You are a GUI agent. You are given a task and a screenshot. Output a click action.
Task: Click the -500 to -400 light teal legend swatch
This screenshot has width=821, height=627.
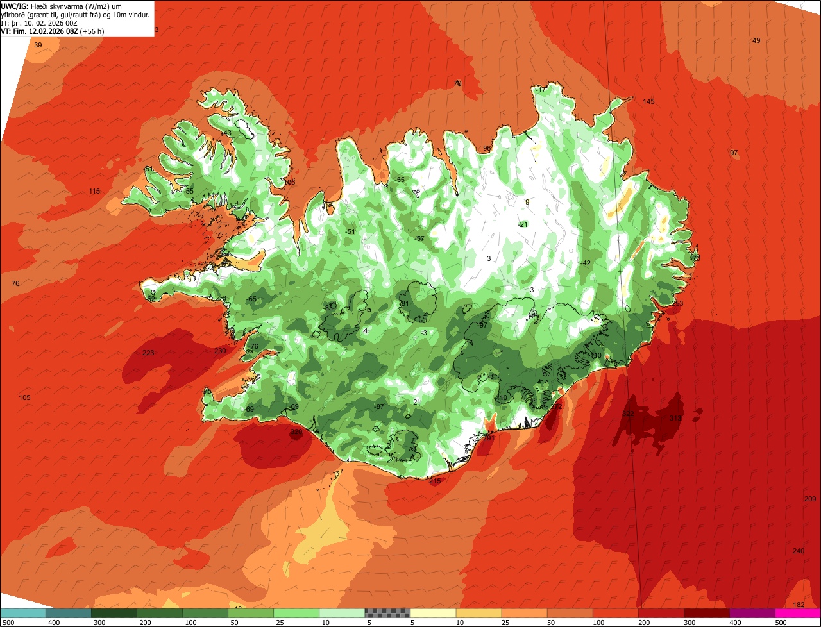pos(22,613)
